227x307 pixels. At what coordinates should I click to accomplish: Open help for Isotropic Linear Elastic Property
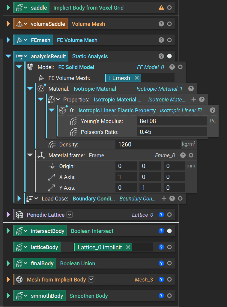[x=213, y=110]
